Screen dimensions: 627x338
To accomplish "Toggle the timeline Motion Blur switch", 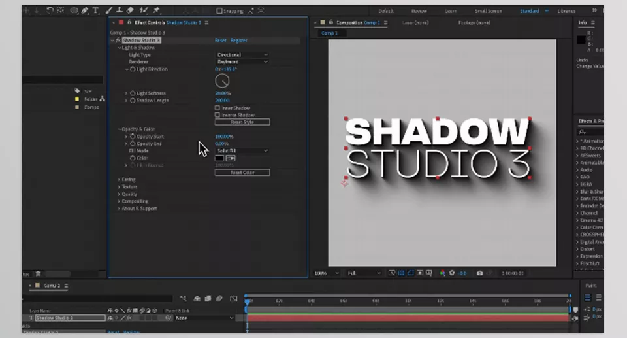I will coord(219,298).
